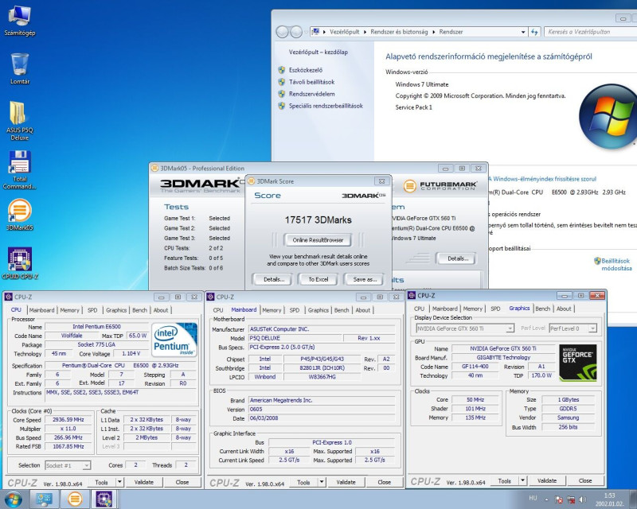Image resolution: width=637 pixels, height=509 pixels.
Task: Open Display Device Selection dropdown
Action: [x=465, y=328]
